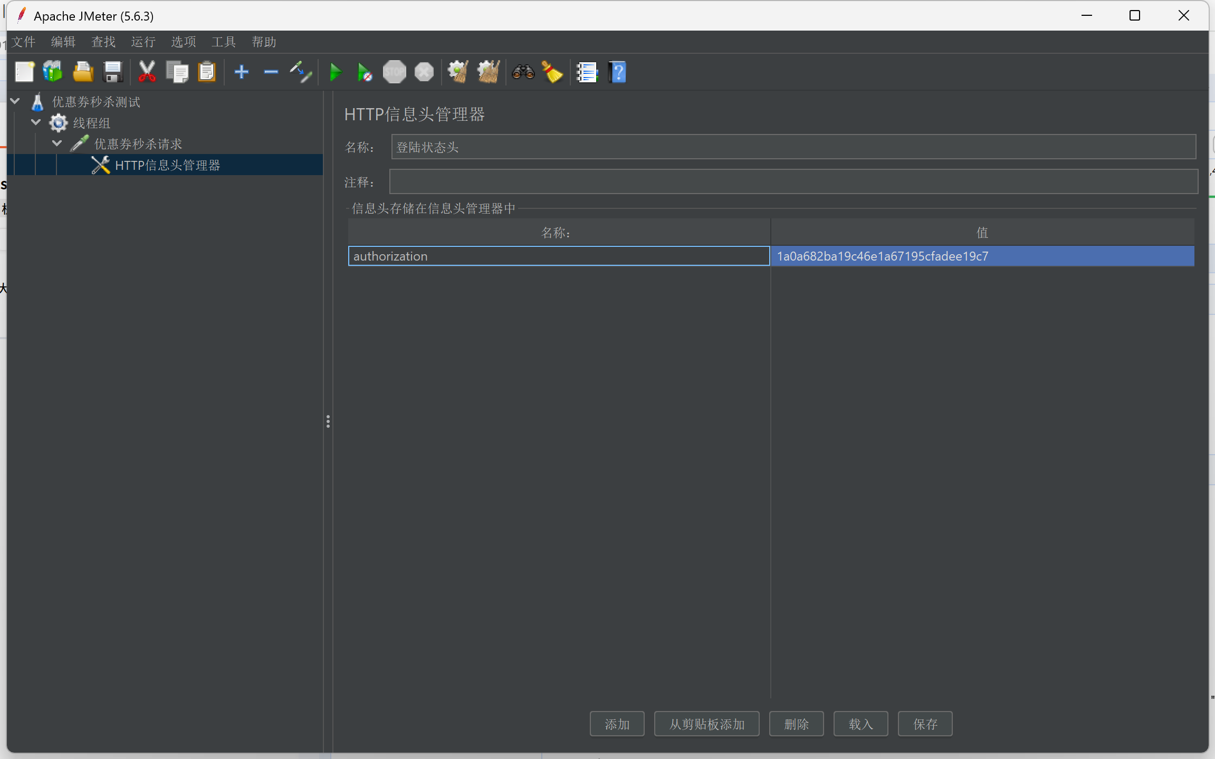1215x759 pixels.
Task: Open the 运行 menu
Action: click(143, 42)
